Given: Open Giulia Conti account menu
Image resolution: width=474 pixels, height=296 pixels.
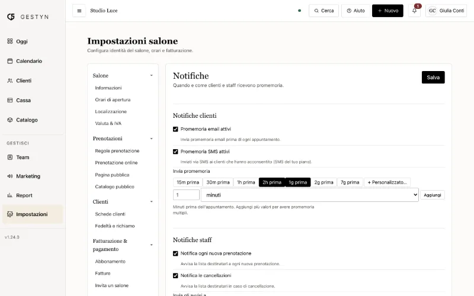Looking at the screenshot, I should pyautogui.click(x=446, y=11).
